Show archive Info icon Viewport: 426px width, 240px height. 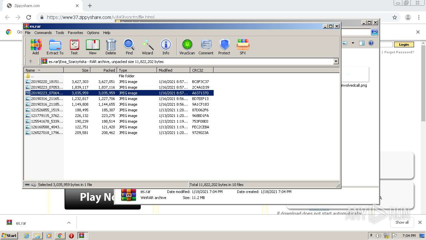[166, 47]
